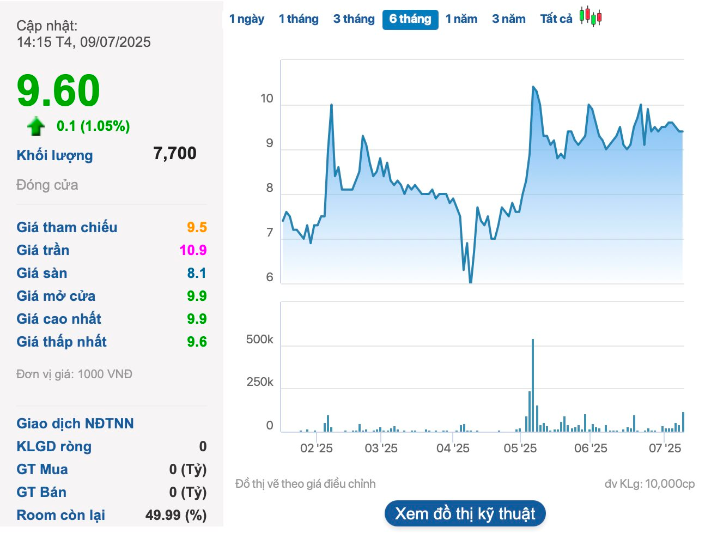Click the Khối lượng label
Image resolution: width=705 pixels, height=533 pixels.
tap(54, 155)
